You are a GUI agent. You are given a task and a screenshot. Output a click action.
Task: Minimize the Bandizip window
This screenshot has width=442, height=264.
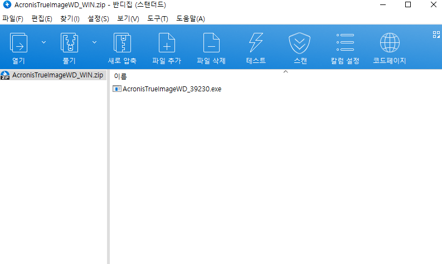pos(382,5)
